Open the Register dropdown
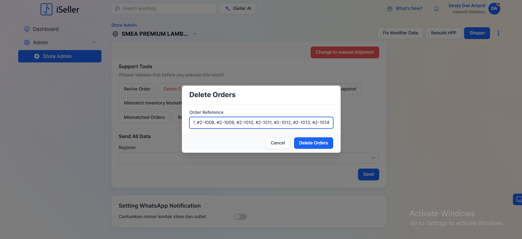 [x=249, y=158]
